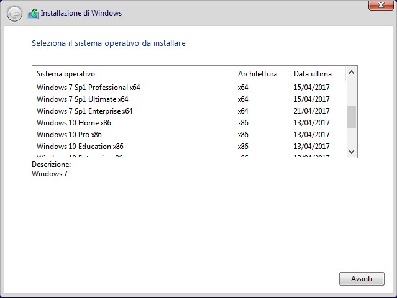Close the Installazione di Windows window
Viewport: 397px width, 298px height.
381,5
